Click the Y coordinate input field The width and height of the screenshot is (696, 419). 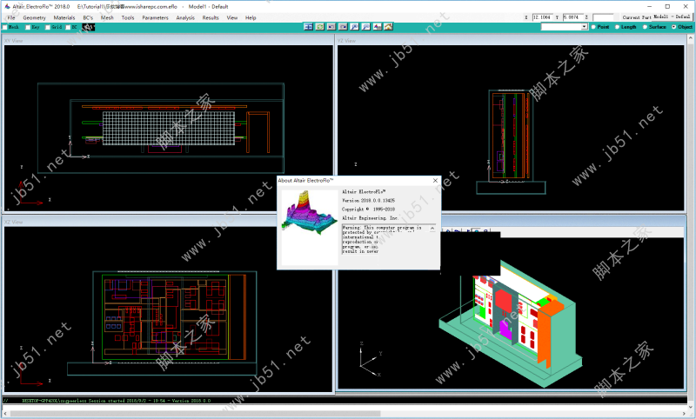coord(572,17)
